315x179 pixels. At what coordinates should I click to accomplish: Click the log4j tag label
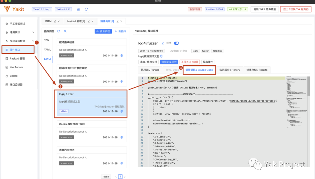click(x=195, y=51)
